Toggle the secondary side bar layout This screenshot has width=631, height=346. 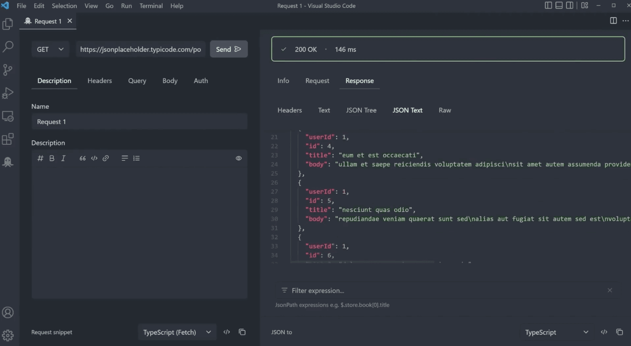point(570,6)
